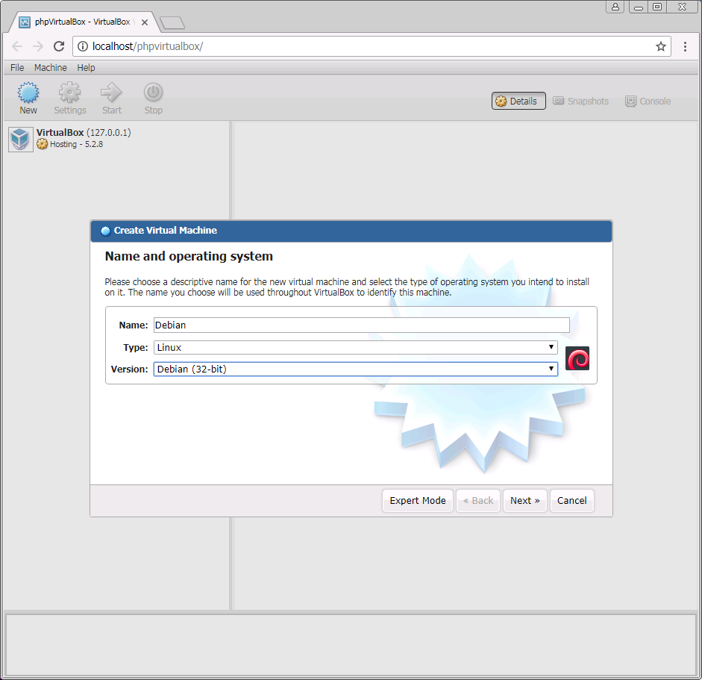The height and width of the screenshot is (680, 702).
Task: Click the page reload icon
Action: click(59, 46)
